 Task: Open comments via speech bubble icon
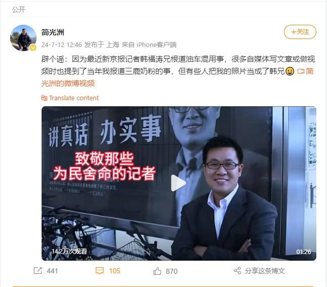[99, 271]
